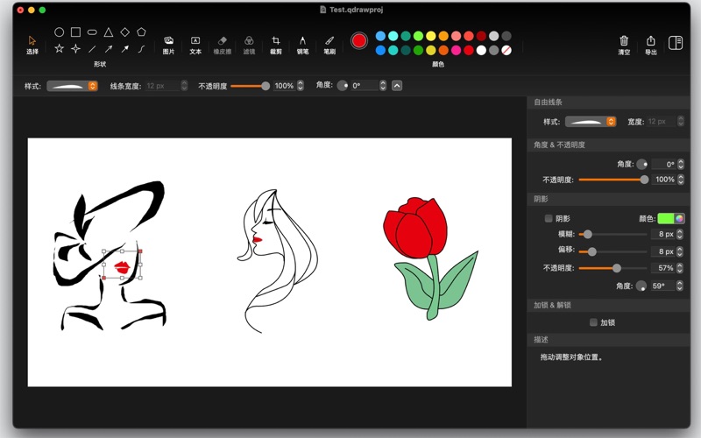The height and width of the screenshot is (438, 701).
Task: Collapse options bar with chevron-up button
Action: [397, 86]
